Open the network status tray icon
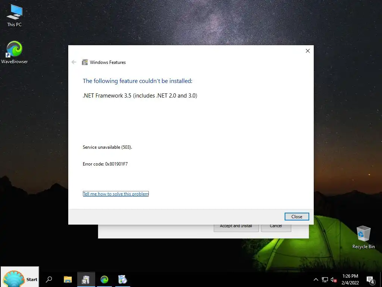382x287 pixels. tap(325, 280)
